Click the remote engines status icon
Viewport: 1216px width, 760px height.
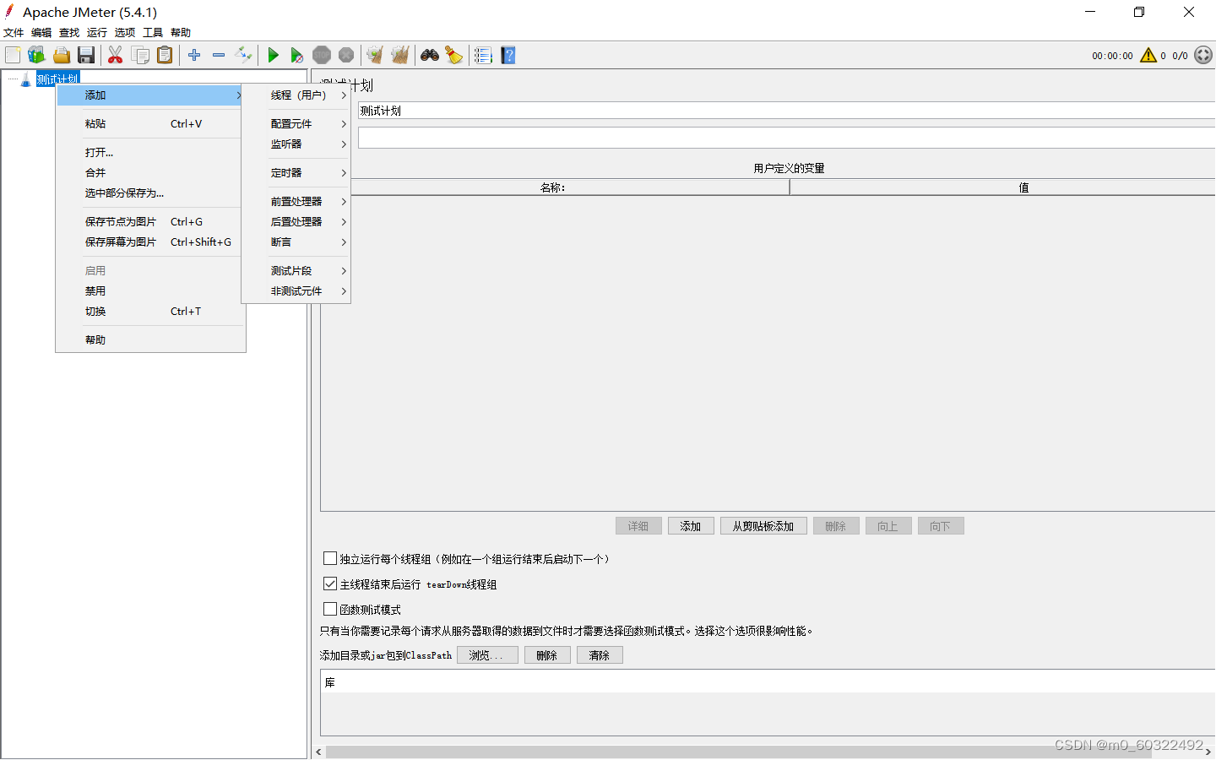point(1203,55)
